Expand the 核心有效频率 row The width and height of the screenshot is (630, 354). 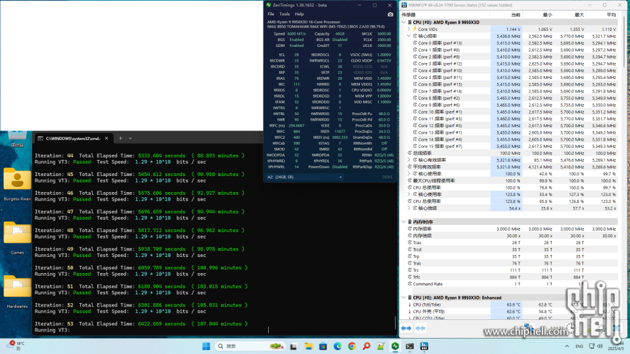[x=409, y=160]
